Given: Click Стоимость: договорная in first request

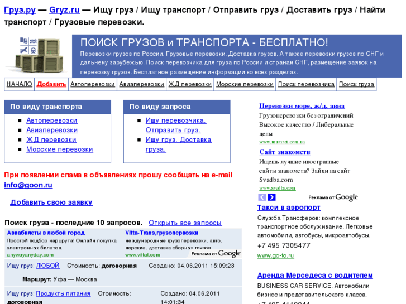Looking at the screenshot, I should pos(102,266).
